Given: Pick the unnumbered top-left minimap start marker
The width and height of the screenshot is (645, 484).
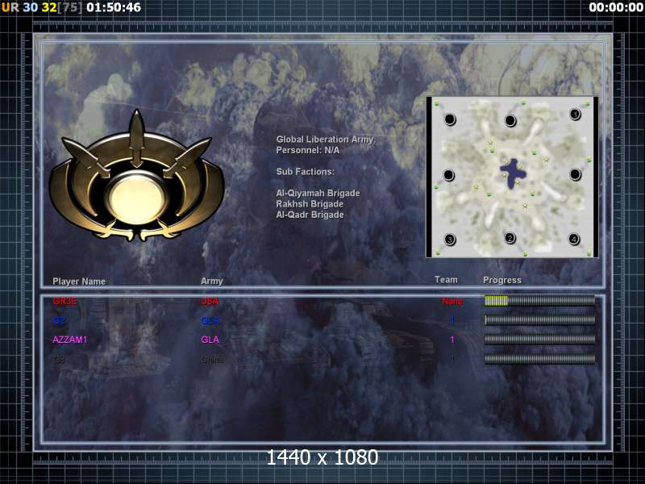Looking at the screenshot, I should pyautogui.click(x=450, y=119).
